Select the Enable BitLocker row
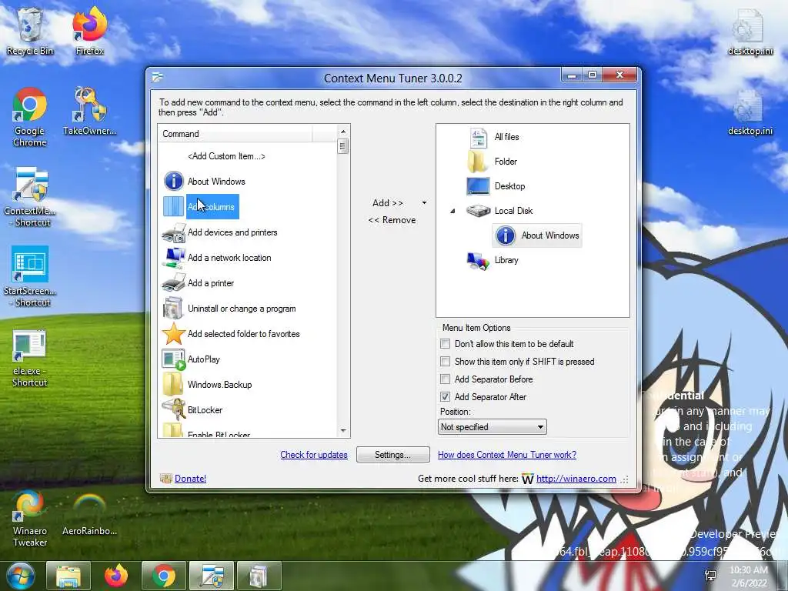Screen dimensions: 788x591 [219, 433]
